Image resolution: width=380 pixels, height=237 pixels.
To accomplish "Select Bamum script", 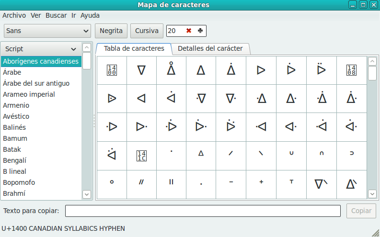I will 41,138.
